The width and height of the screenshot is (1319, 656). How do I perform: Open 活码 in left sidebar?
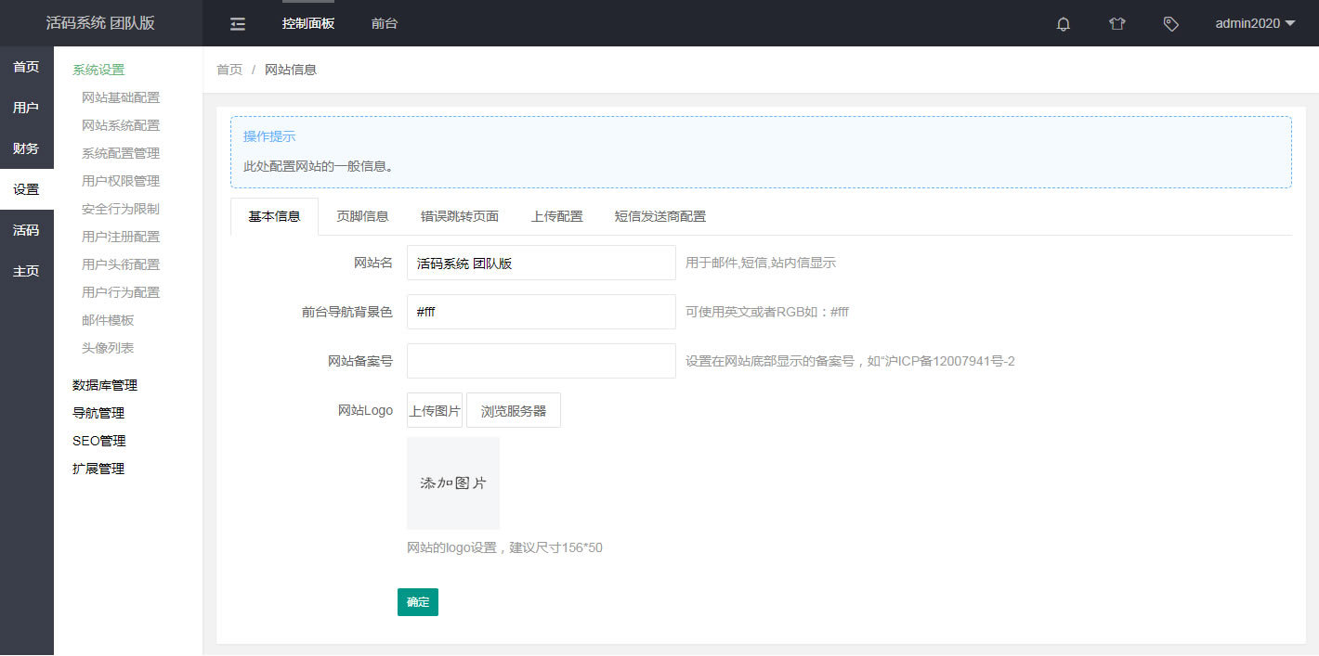coord(26,230)
